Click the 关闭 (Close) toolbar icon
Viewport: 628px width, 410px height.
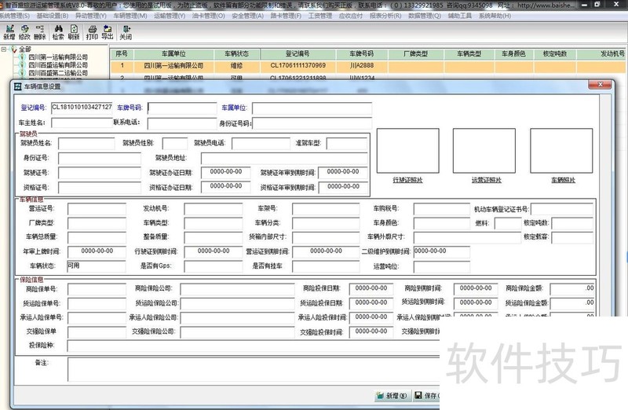tap(126, 32)
